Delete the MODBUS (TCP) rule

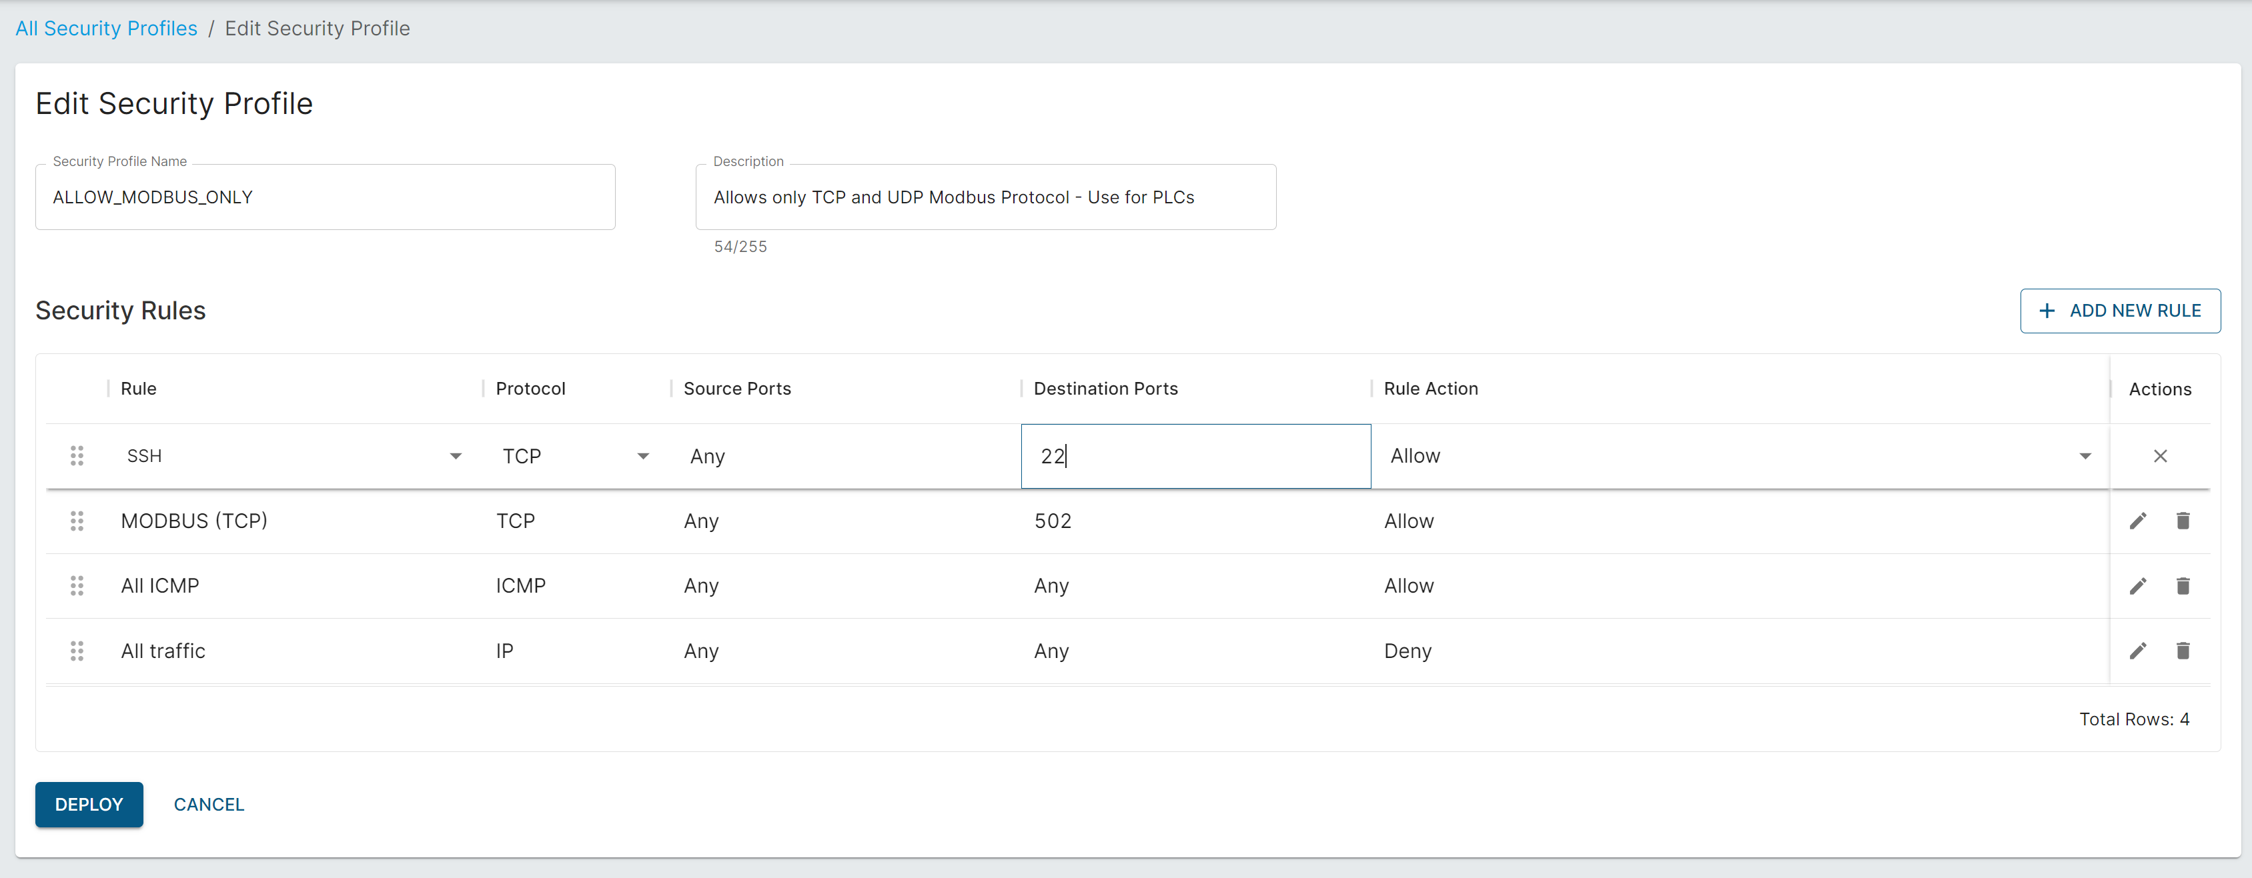tap(2182, 521)
